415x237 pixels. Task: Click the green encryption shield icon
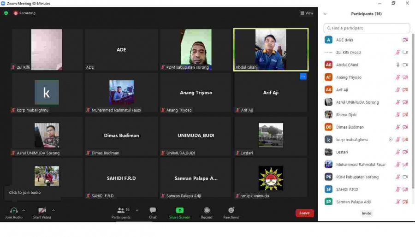tap(6, 13)
